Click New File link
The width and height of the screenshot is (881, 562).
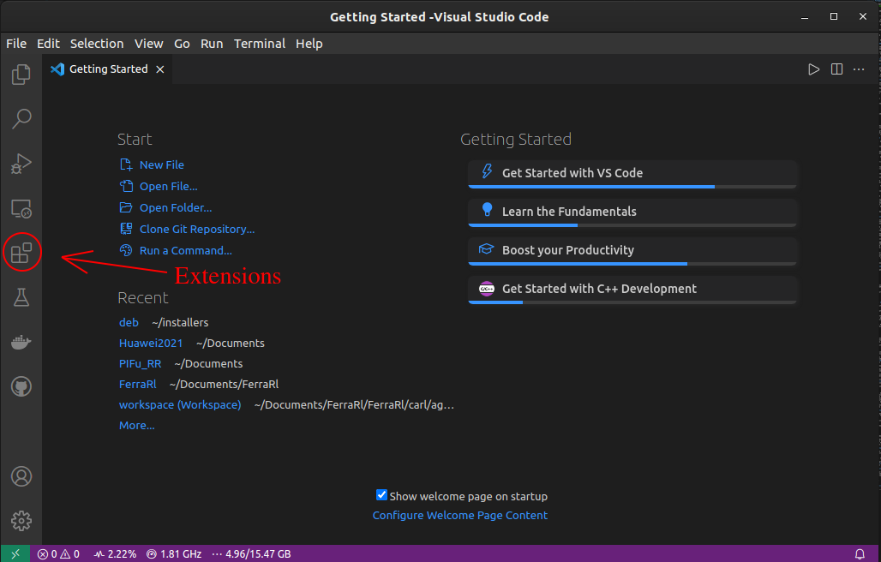[x=162, y=165]
